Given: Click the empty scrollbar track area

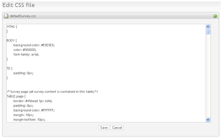Looking at the screenshot, I should coord(208,76).
